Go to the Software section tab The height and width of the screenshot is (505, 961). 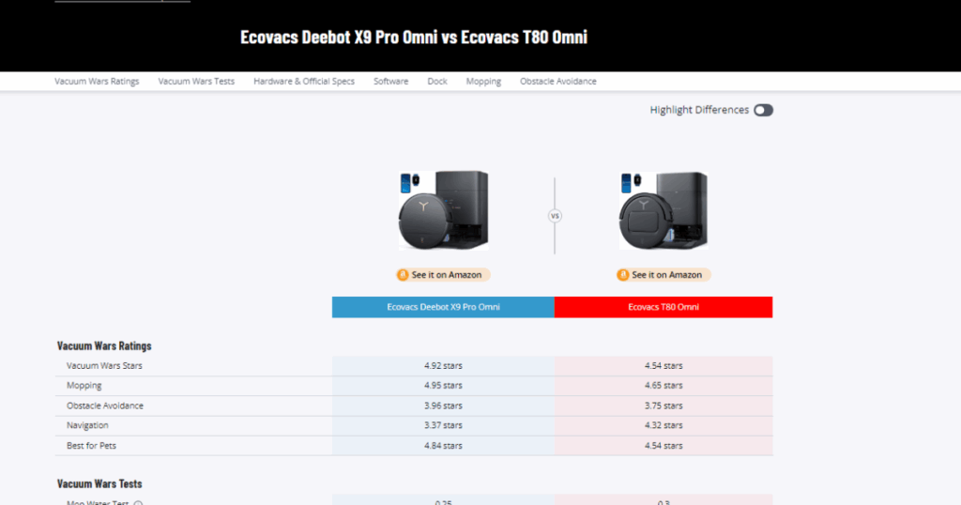[391, 81]
